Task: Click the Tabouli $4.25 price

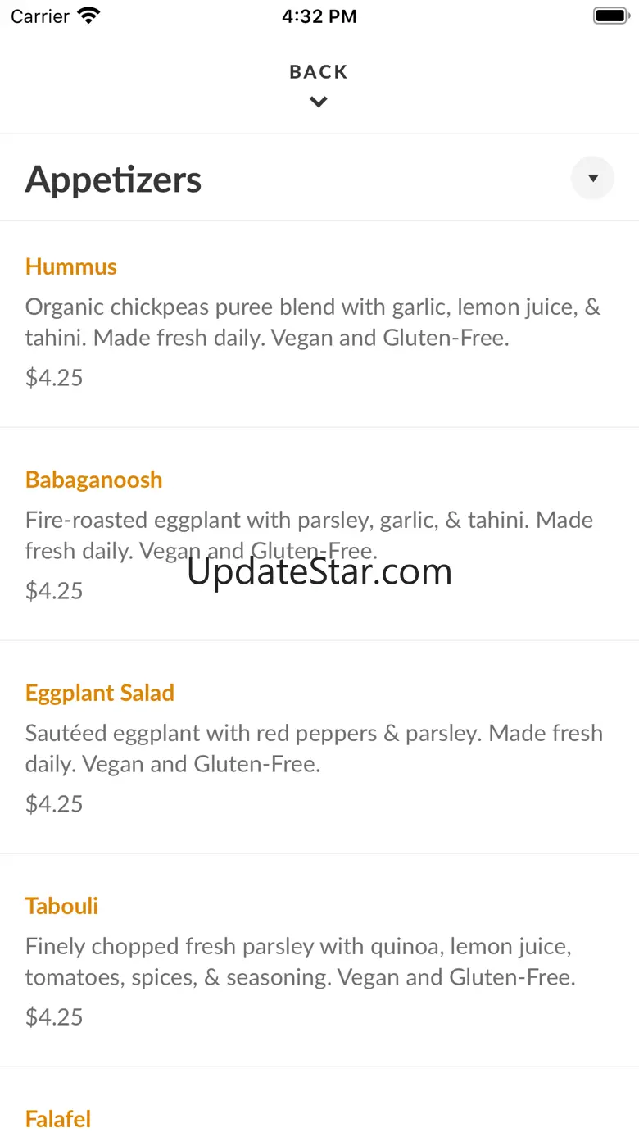Action: click(x=54, y=1017)
